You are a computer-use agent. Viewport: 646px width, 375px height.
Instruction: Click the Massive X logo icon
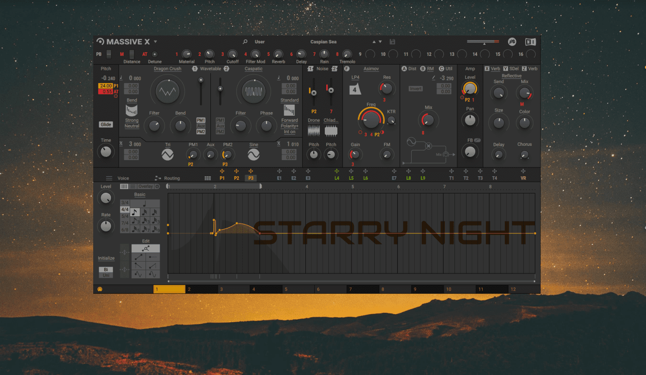pos(100,42)
